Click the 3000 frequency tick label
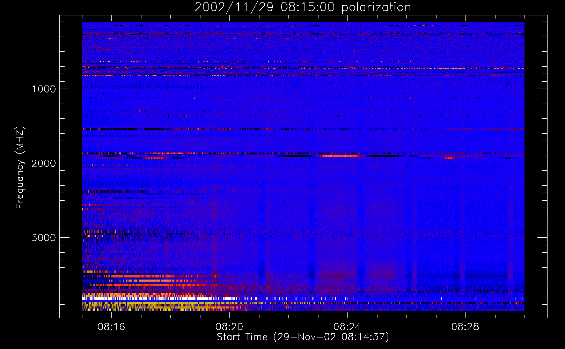The image size is (565, 349). point(44,238)
